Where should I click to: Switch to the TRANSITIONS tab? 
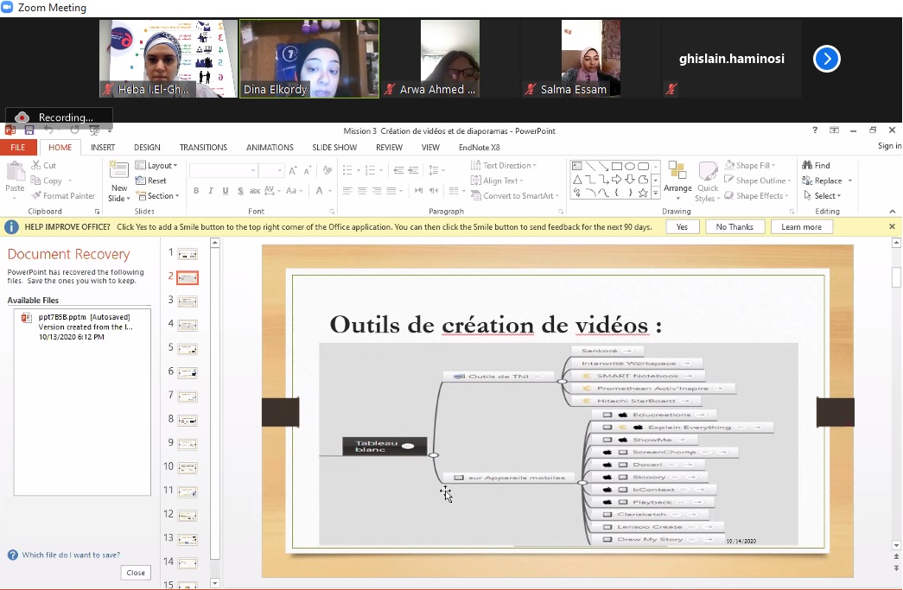tap(203, 148)
